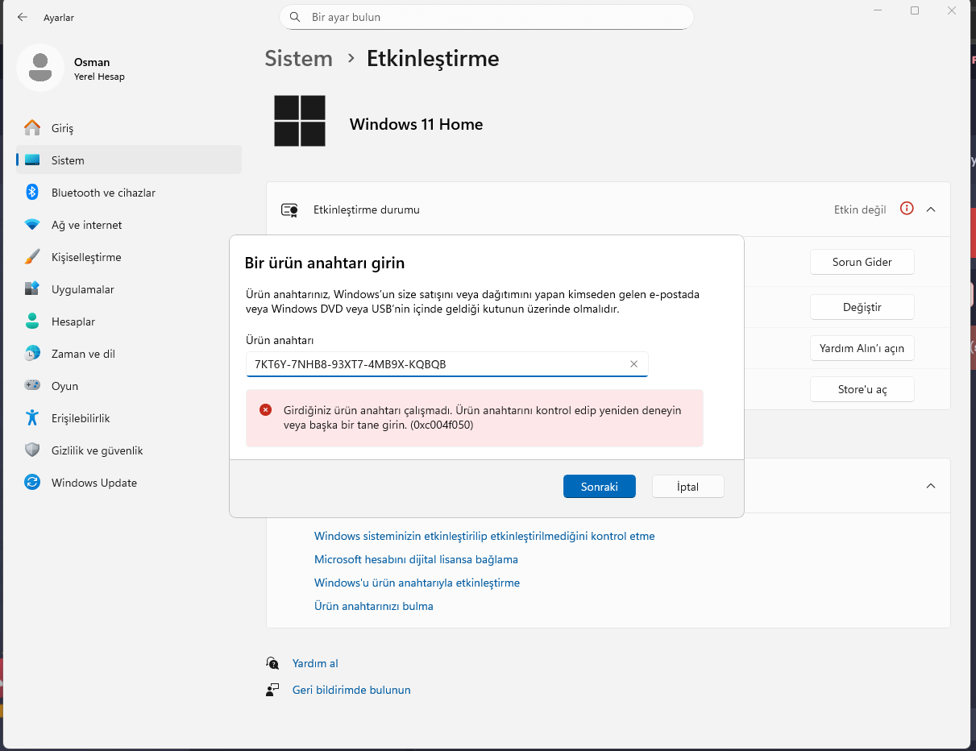Select Oyun in sidebar
This screenshot has height=751, width=976.
pyautogui.click(x=129, y=386)
